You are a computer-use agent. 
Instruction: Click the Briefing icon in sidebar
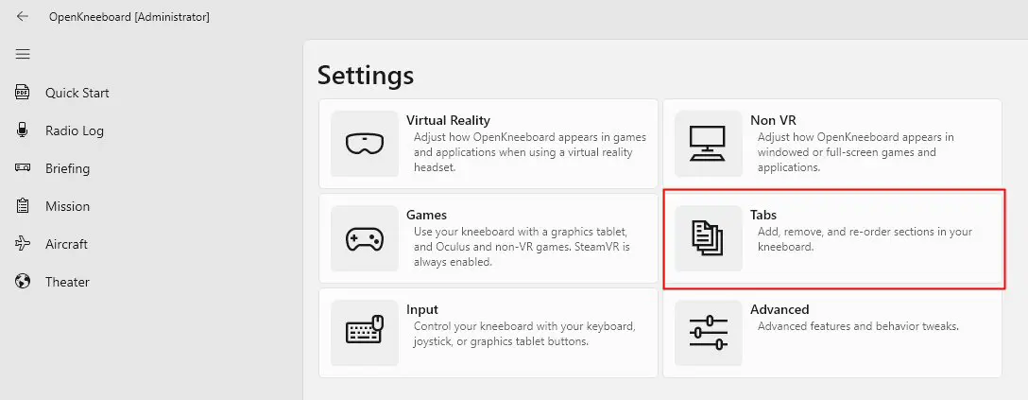coord(23,168)
